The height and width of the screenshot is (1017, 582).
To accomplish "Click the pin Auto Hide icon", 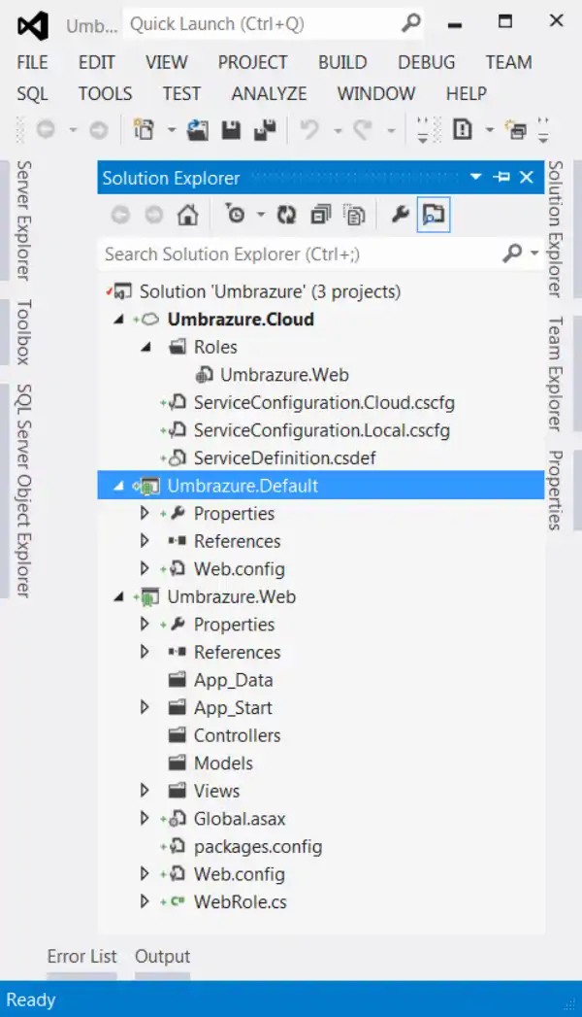I will pyautogui.click(x=501, y=177).
